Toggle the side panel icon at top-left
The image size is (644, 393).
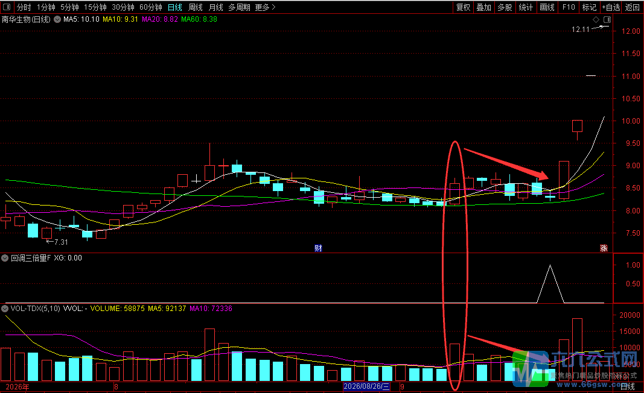point(7,7)
